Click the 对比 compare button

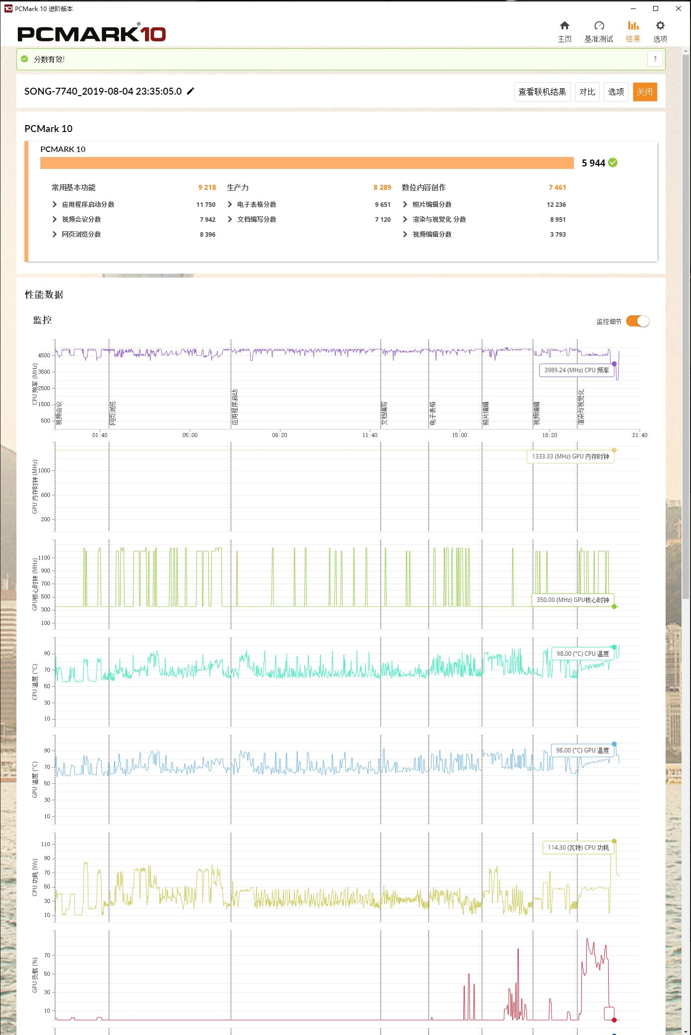tap(587, 92)
